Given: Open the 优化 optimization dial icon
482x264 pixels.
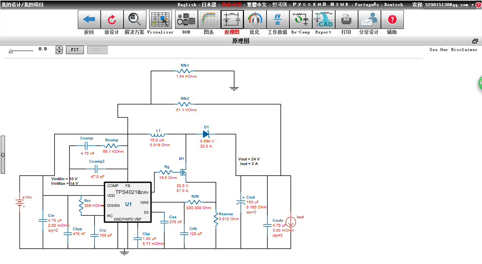Looking at the screenshot, I should click(255, 19).
